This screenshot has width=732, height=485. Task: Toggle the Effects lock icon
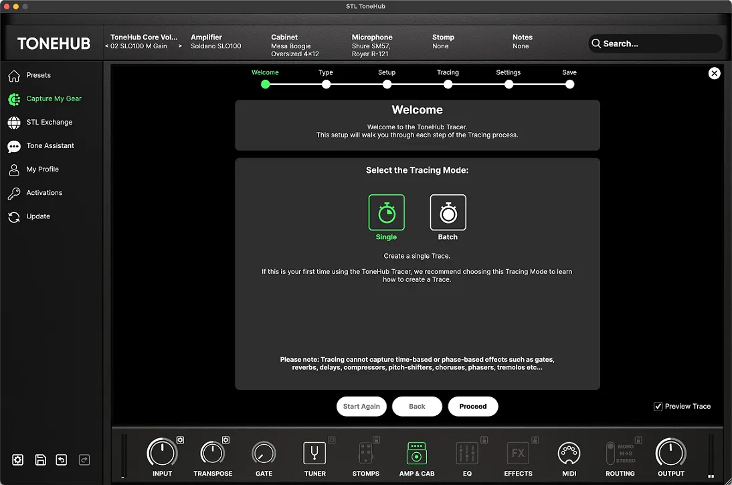(535, 439)
